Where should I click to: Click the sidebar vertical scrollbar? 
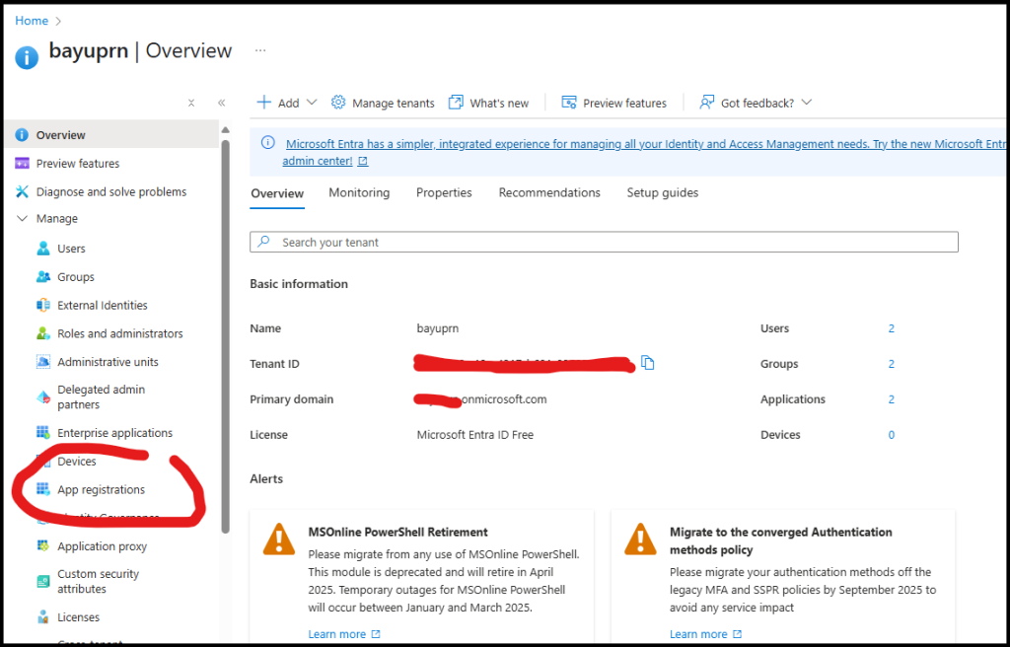coord(226,335)
